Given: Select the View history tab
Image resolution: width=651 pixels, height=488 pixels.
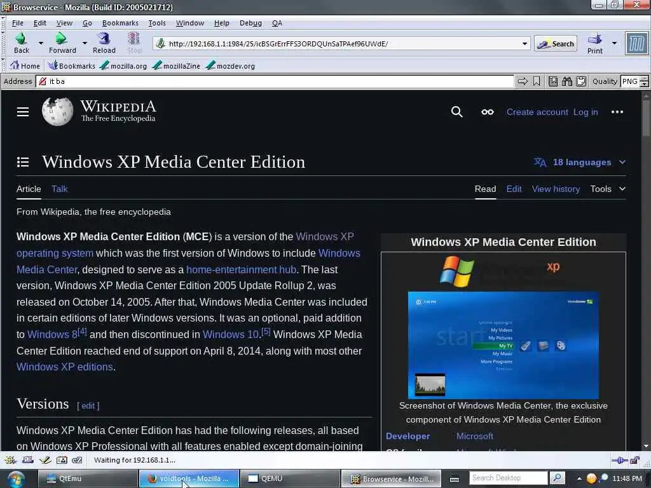Looking at the screenshot, I should pyautogui.click(x=556, y=189).
